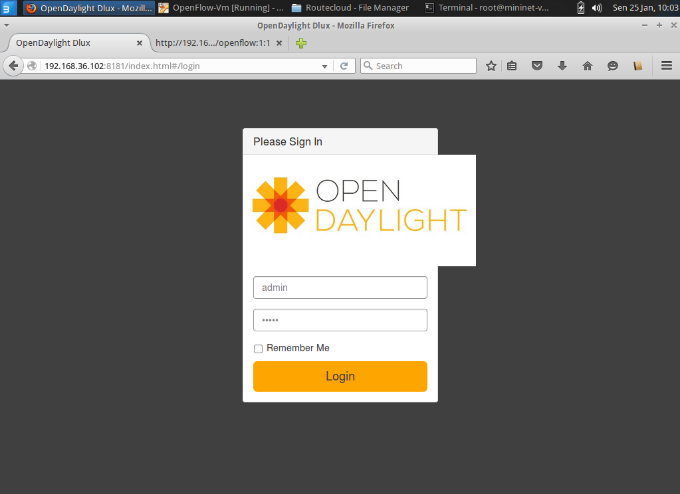Open the Downloads arrow icon

(562, 66)
